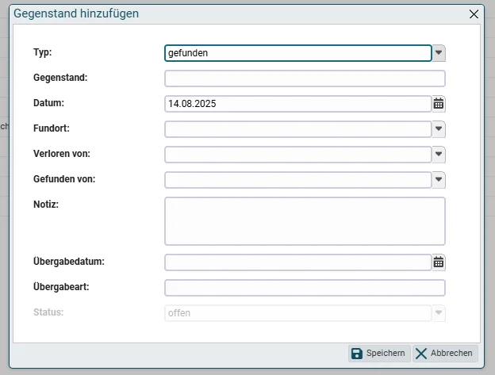This screenshot has width=495, height=375.
Task: Click the Übergabeart: label
Action: pyautogui.click(x=61, y=287)
